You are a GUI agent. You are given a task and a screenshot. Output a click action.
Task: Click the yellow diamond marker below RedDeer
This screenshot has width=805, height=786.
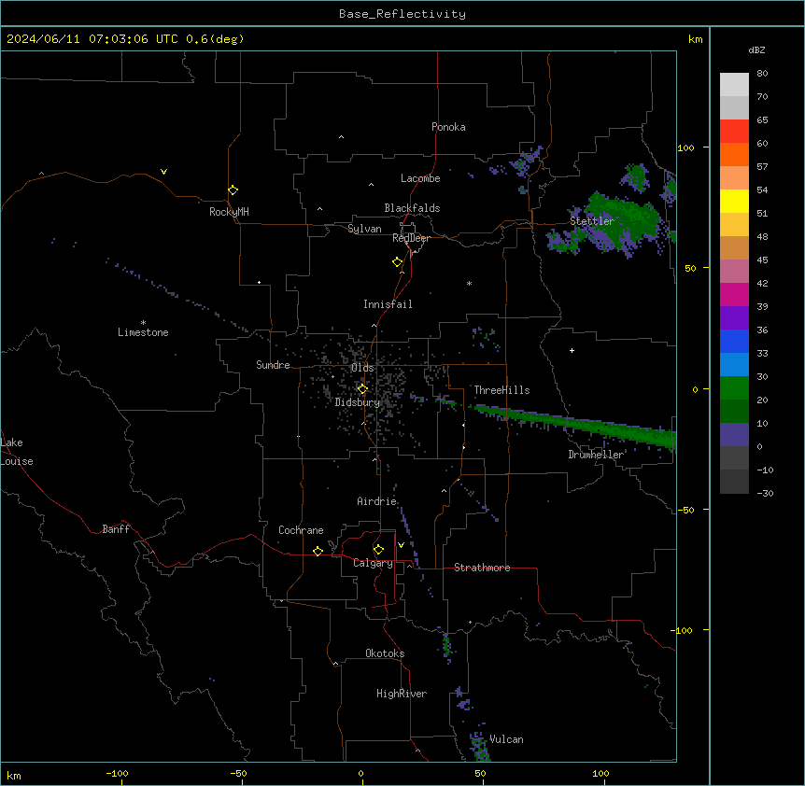coord(398,262)
